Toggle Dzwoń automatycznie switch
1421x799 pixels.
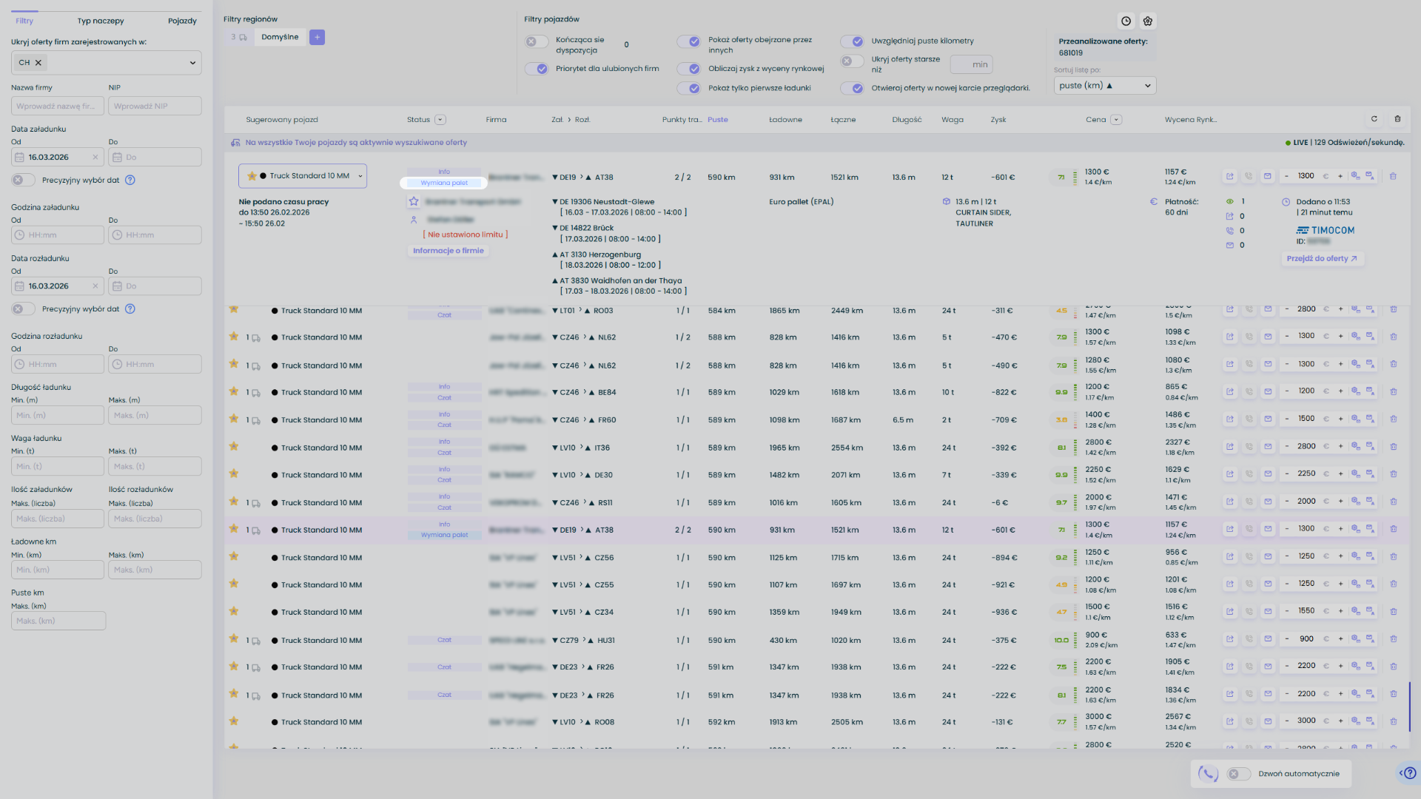coord(1238,774)
